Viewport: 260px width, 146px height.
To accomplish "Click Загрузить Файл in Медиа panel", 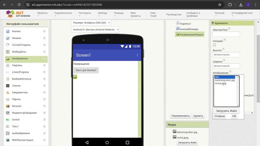I will 187,142.
